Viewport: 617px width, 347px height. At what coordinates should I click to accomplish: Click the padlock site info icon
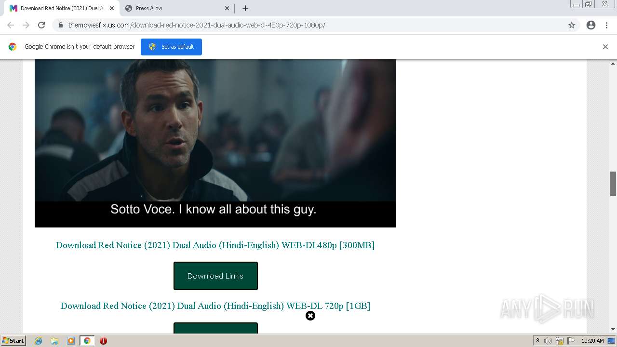click(60, 25)
